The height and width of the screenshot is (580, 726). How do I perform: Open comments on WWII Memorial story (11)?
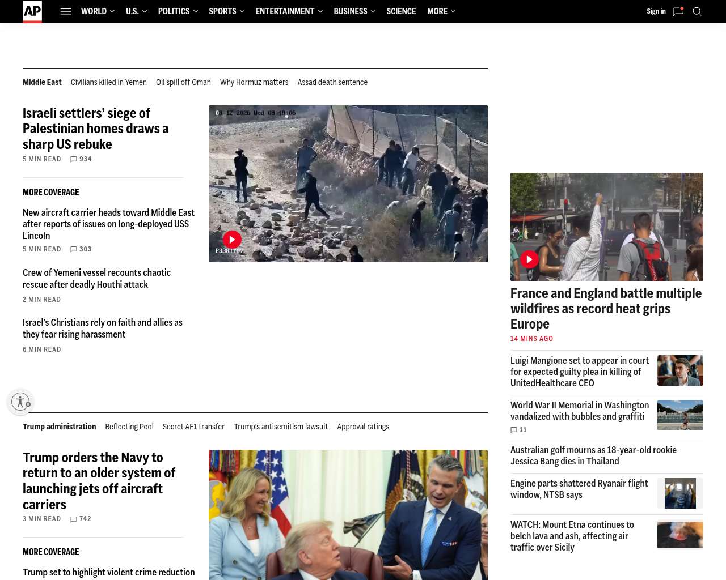[518, 430]
